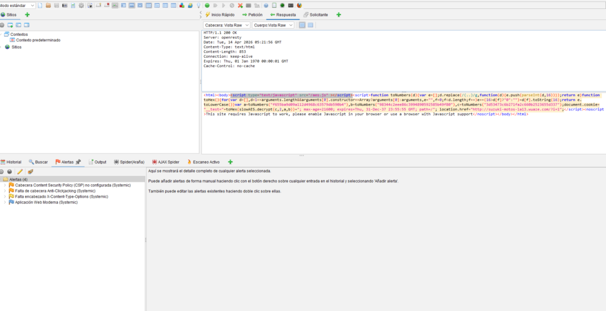Open an existing session folder icon
Viewport: 606px width, 311px height.
point(49,5)
